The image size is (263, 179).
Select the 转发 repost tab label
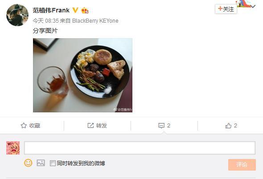102,126
